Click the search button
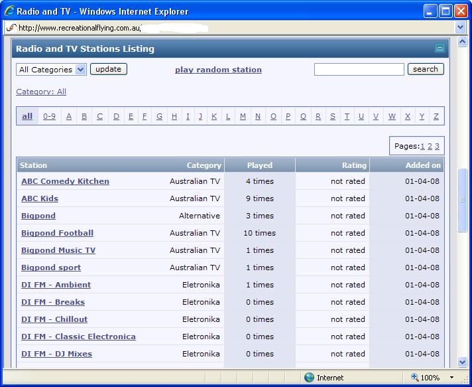 point(426,69)
